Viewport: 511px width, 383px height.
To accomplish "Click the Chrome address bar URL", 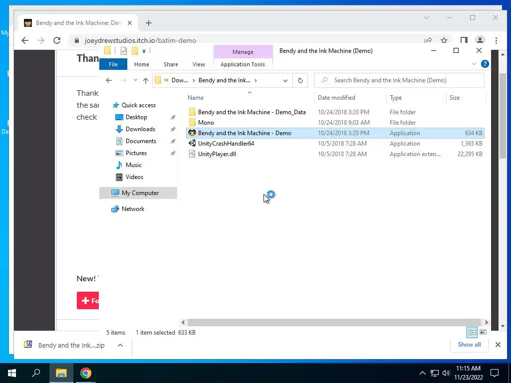I will tap(140, 41).
